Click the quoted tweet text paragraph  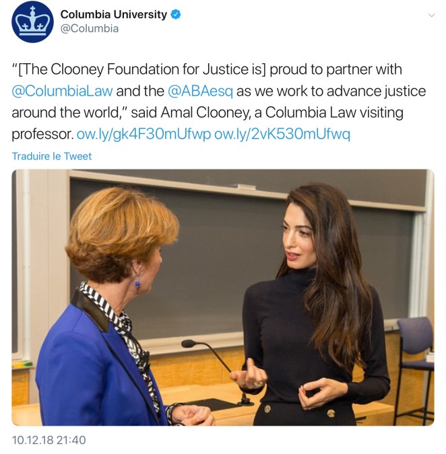(x=219, y=102)
